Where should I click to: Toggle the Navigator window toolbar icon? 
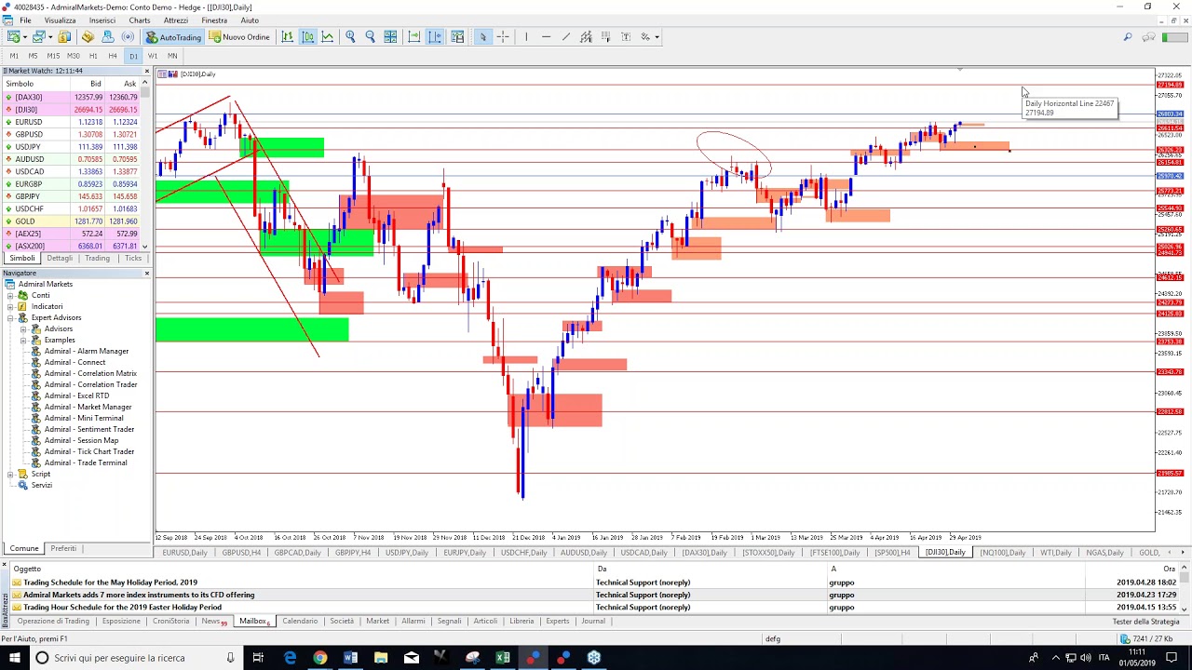[x=108, y=37]
